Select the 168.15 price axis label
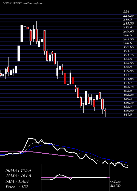Image resolution: width=137 pixels, height=191 pixels. click(x=128, y=87)
